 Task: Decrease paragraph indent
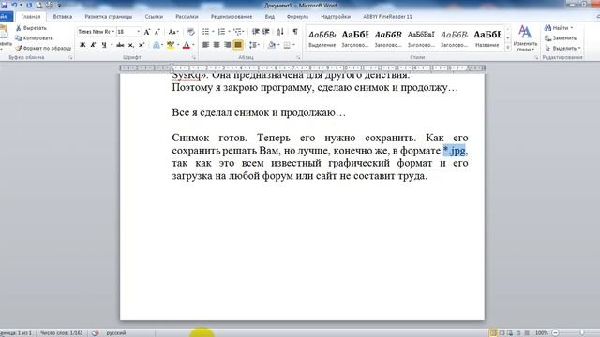pyautogui.click(x=256, y=32)
